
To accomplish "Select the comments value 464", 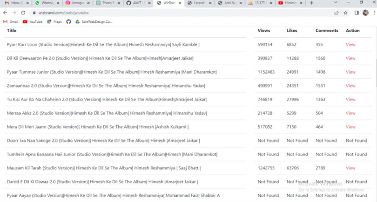I will (x=319, y=127).
